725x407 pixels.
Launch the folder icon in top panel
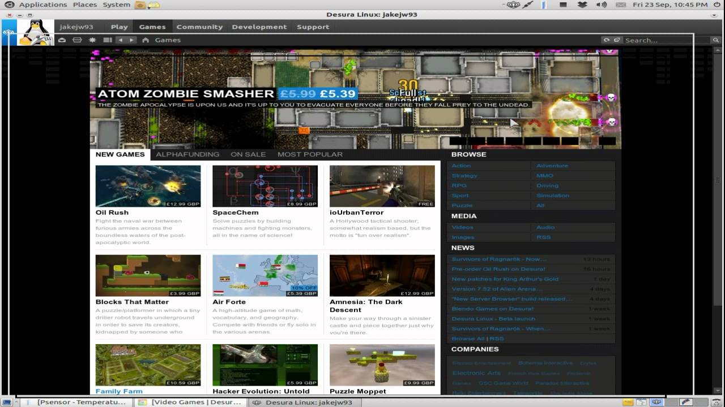click(x=140, y=5)
